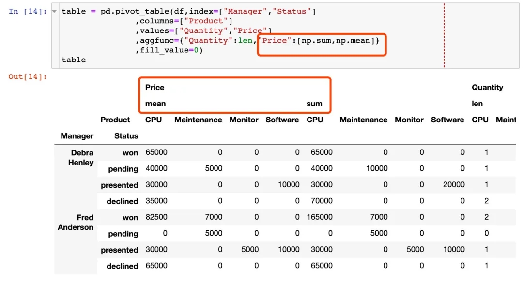
Task: Click the 82500 value cell
Action: (156, 217)
